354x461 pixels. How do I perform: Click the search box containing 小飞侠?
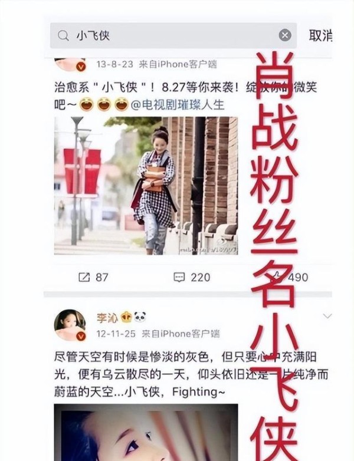point(173,35)
